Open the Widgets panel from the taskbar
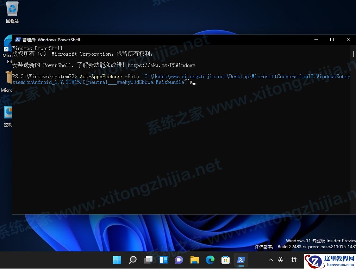The width and height of the screenshot is (356, 269). coord(163,260)
